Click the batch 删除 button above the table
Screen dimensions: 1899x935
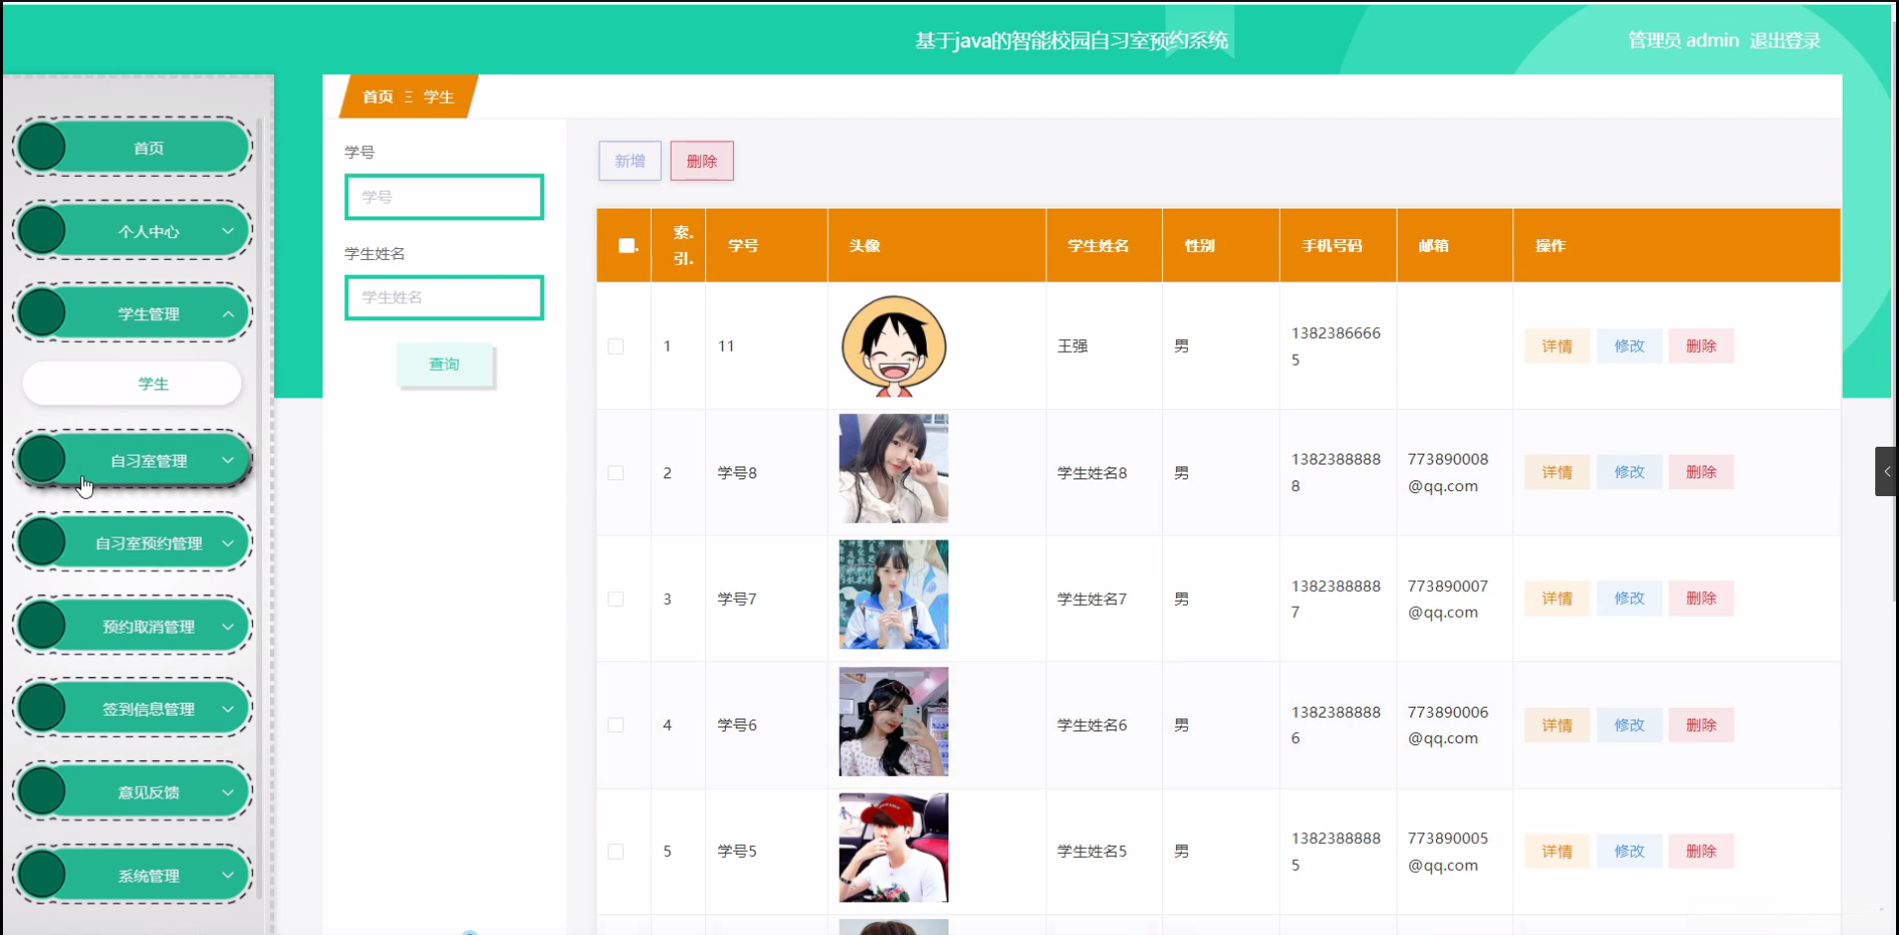tap(702, 161)
